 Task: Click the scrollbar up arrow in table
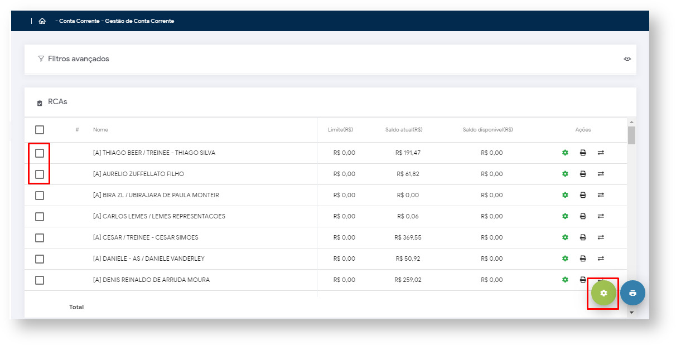(631, 122)
